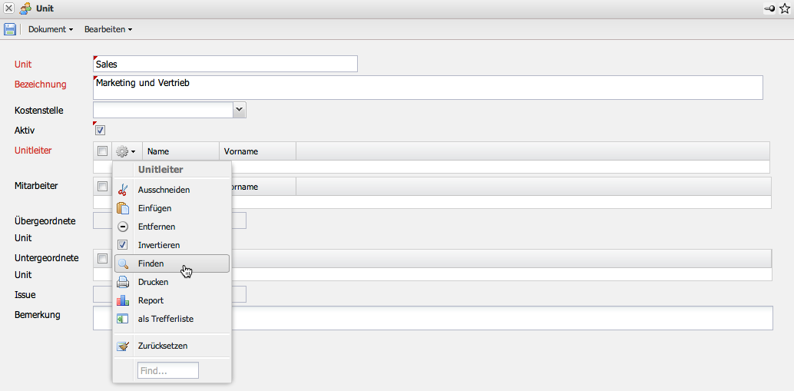
Task: Click the checkmark icon for Invertieren
Action: (x=123, y=244)
